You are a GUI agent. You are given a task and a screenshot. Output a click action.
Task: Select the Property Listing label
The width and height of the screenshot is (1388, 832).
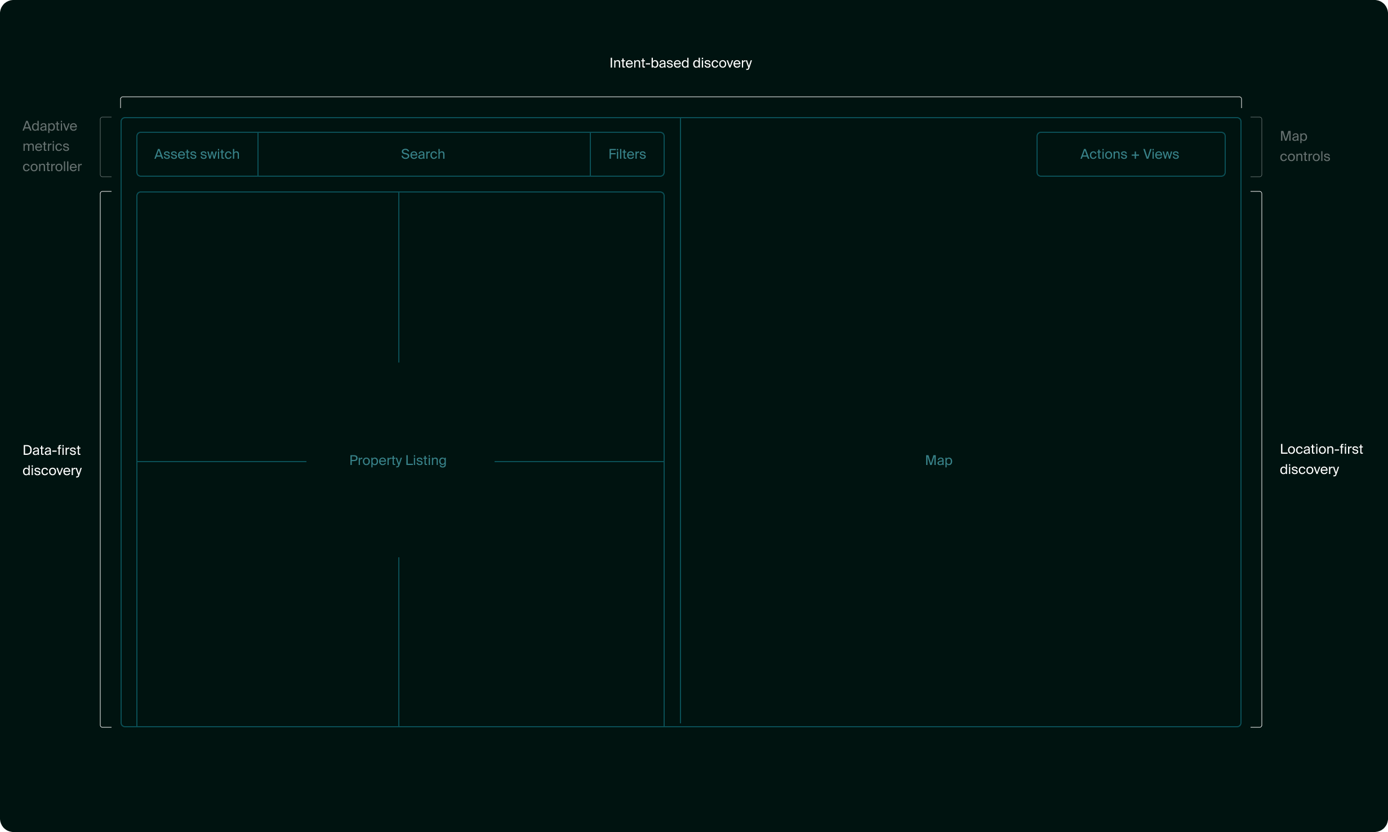point(398,460)
